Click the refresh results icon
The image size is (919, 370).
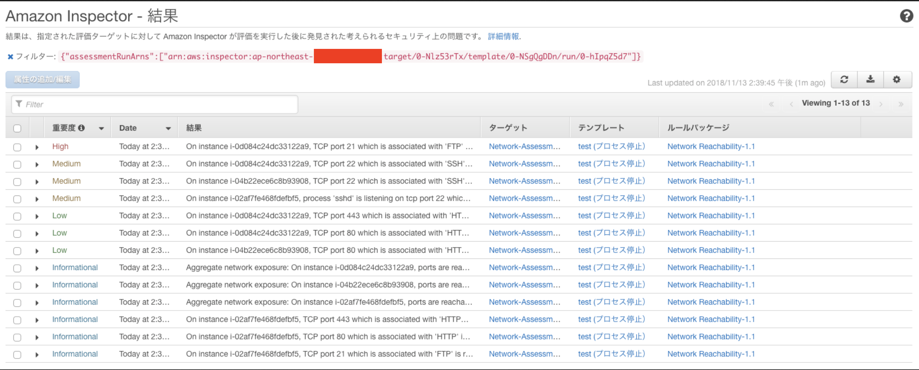pos(844,79)
